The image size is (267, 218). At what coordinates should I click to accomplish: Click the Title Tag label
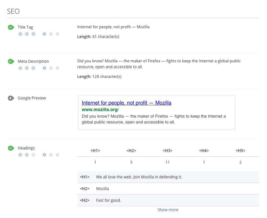[x=25, y=27]
